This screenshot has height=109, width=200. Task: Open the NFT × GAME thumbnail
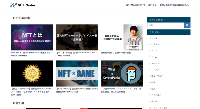(77, 74)
